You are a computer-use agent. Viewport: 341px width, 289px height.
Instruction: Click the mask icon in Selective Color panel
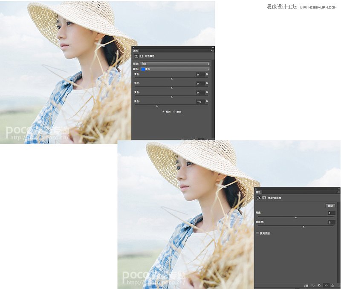pyautogui.click(x=141, y=56)
